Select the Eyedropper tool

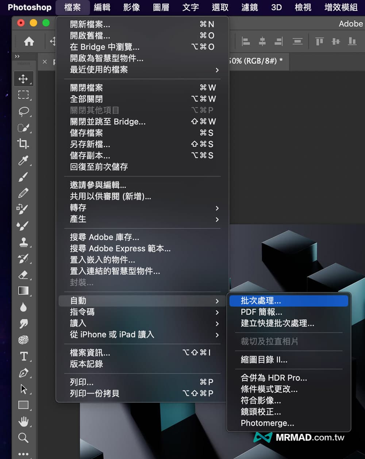pos(23,160)
